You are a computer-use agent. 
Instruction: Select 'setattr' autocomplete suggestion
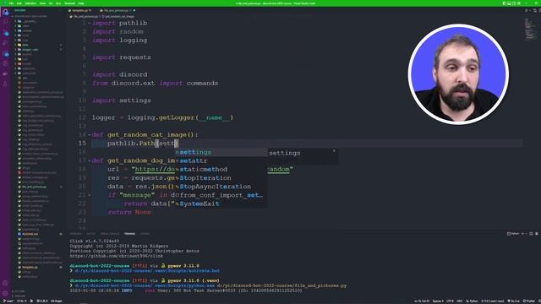click(x=221, y=160)
